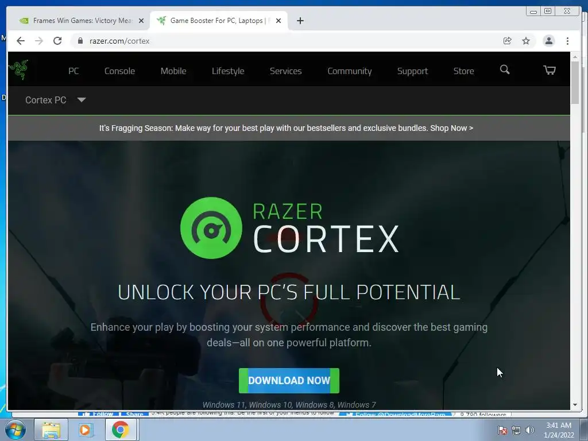Open Action Center flag tray icon

(502, 430)
